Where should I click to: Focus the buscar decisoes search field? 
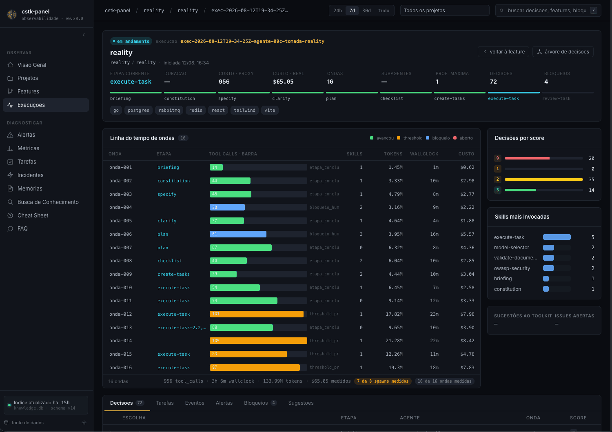click(x=548, y=11)
